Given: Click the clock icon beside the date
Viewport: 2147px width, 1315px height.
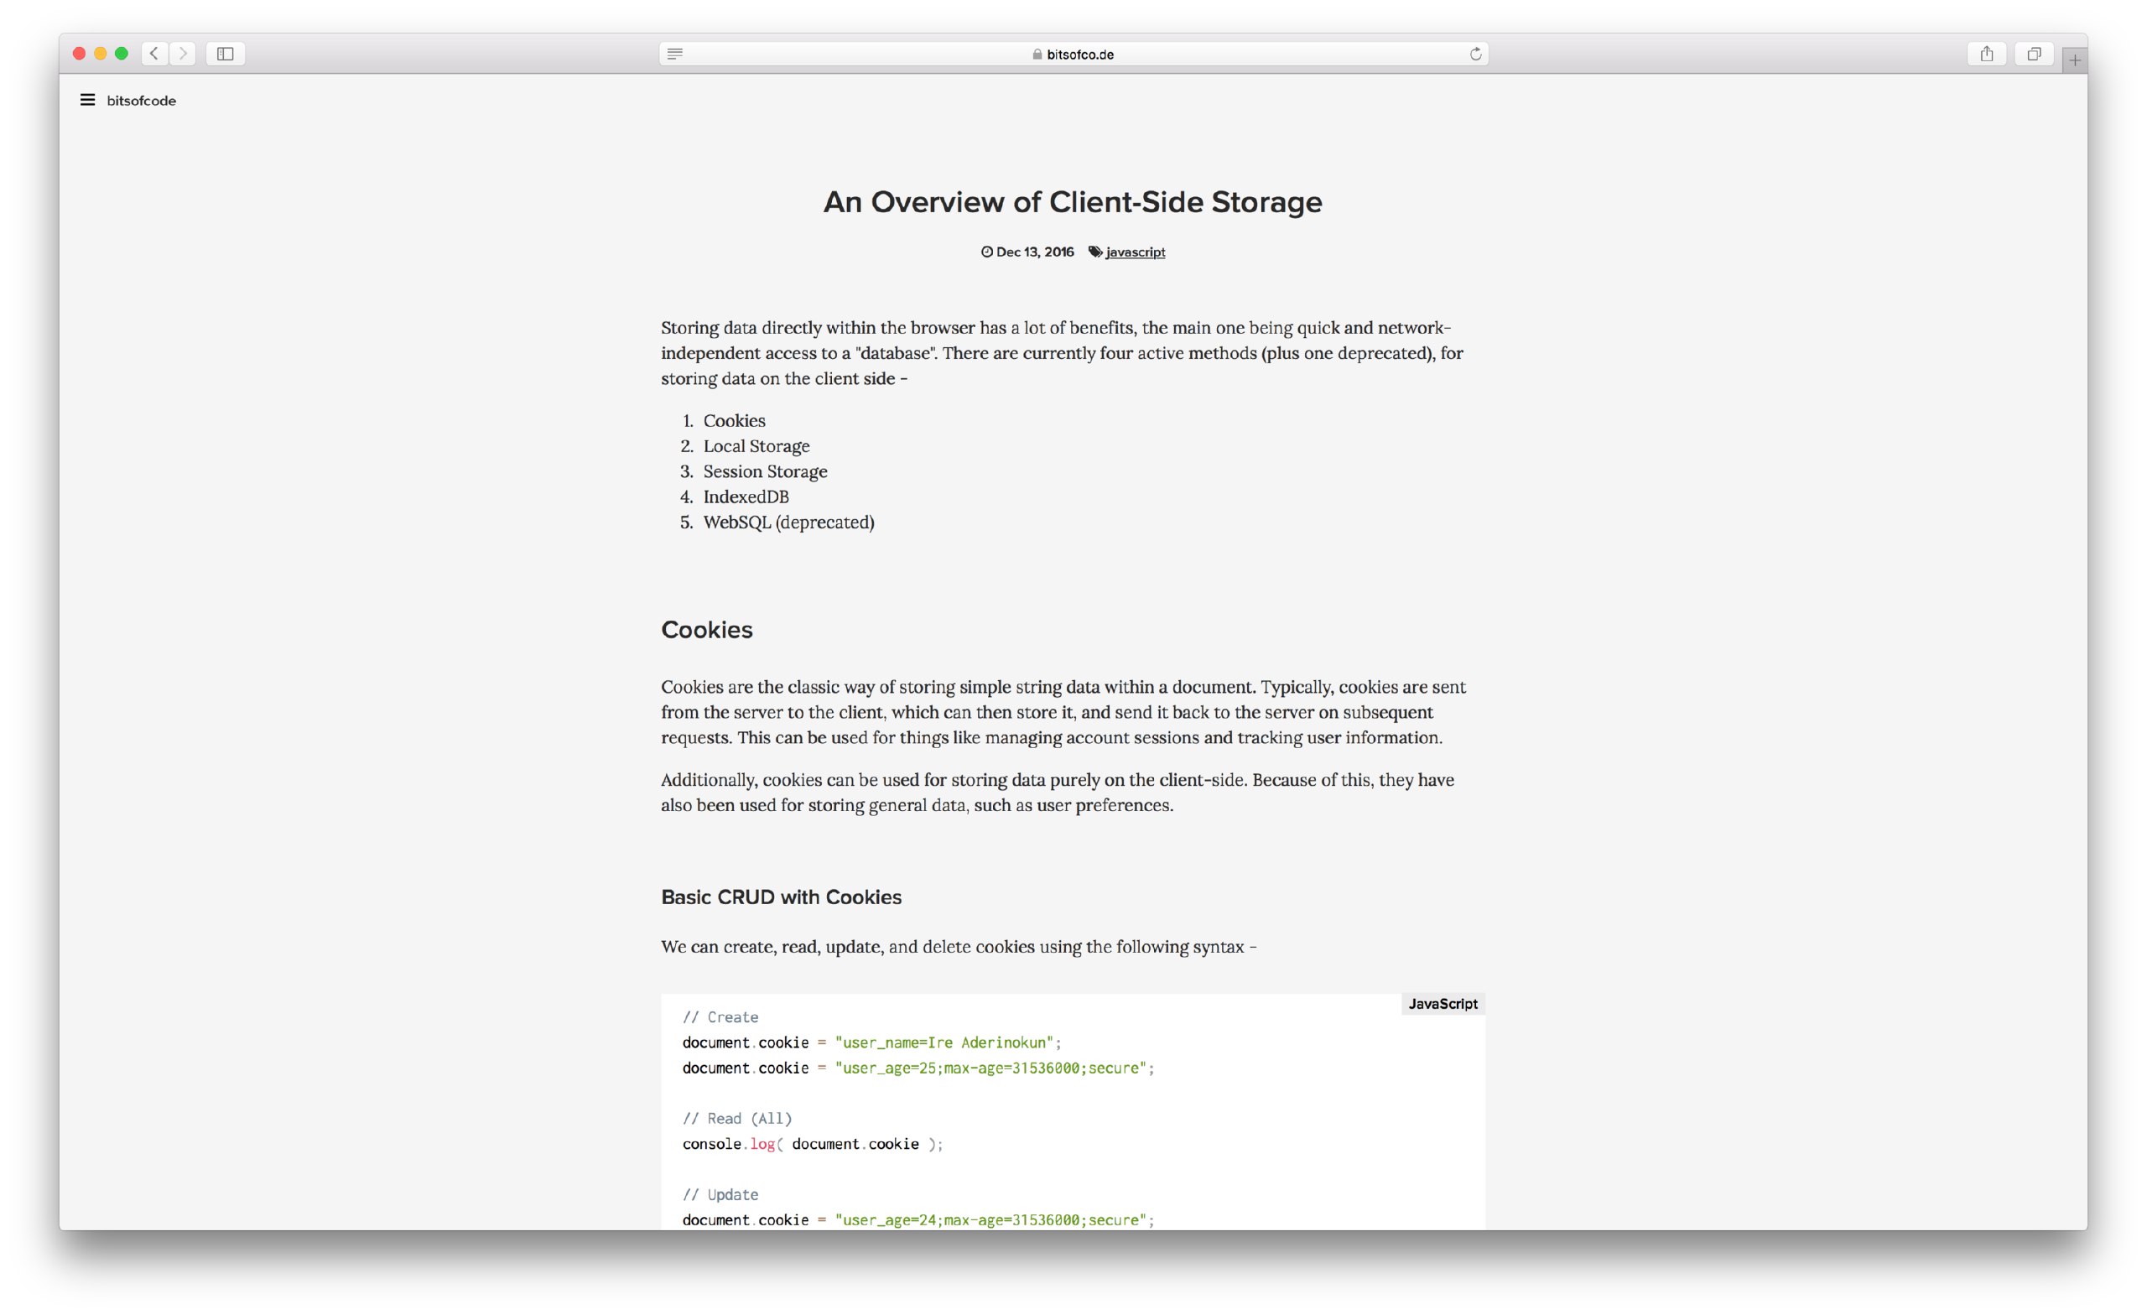Looking at the screenshot, I should [987, 252].
